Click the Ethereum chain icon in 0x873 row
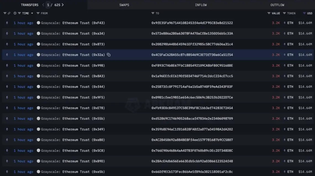Screen dimensions: 315x176 coord(7,44)
